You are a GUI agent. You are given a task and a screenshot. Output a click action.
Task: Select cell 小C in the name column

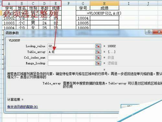pyautogui.click(x=22, y=23)
